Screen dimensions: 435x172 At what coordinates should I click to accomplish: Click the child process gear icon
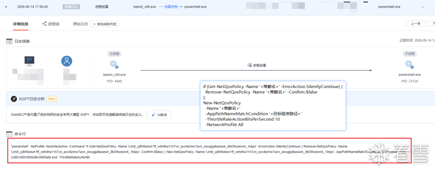point(410,65)
